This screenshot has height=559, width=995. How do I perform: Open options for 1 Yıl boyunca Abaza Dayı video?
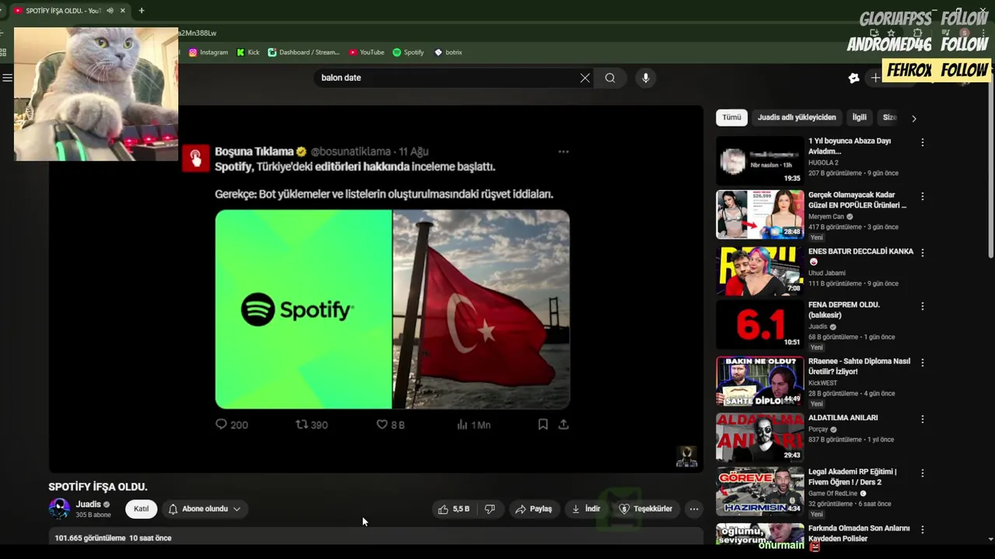point(923,143)
